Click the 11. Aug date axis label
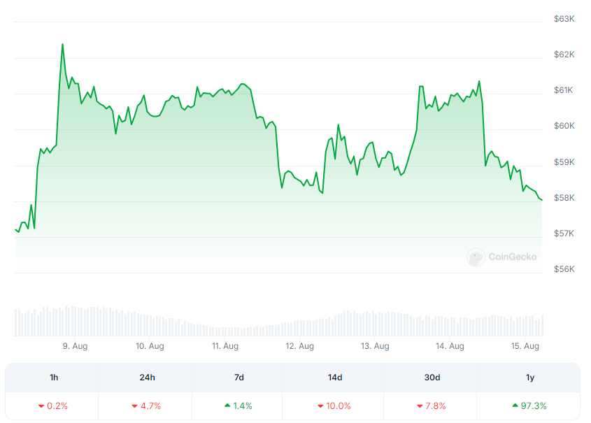Image resolution: width=591 pixels, height=423 pixels. point(225,346)
